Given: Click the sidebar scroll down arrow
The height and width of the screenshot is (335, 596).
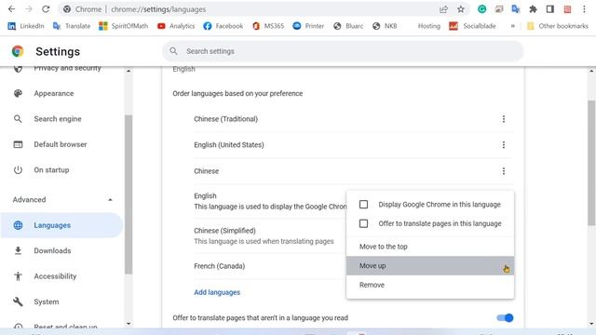Looking at the screenshot, I should (129, 324).
